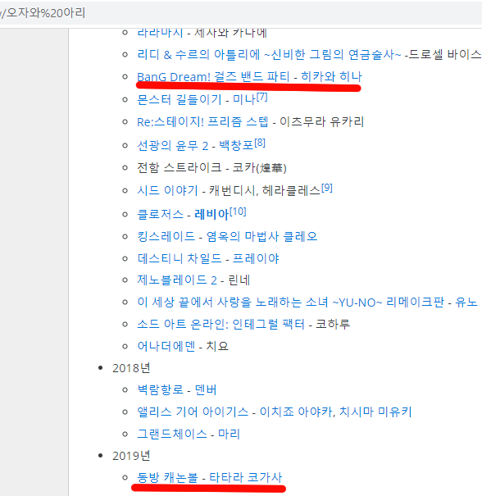Open the 벽람항로 link

[160, 390]
